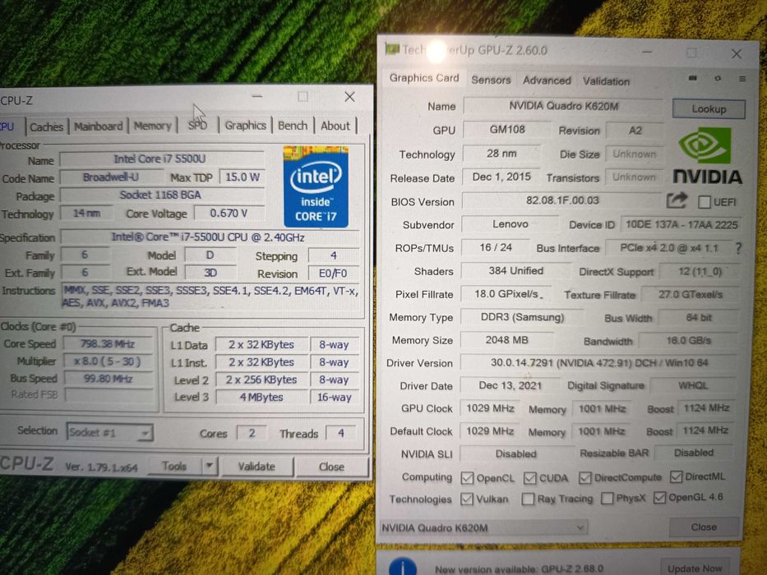Click the Update Now button

[695, 568]
